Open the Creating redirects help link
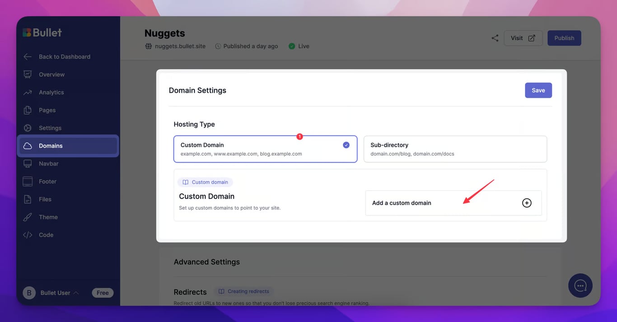Image resolution: width=617 pixels, height=322 pixels. 243,291
